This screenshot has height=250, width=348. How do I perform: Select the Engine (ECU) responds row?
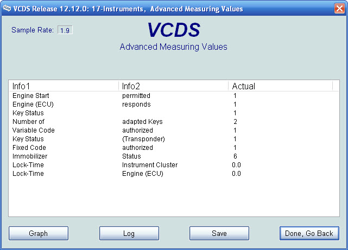174,104
